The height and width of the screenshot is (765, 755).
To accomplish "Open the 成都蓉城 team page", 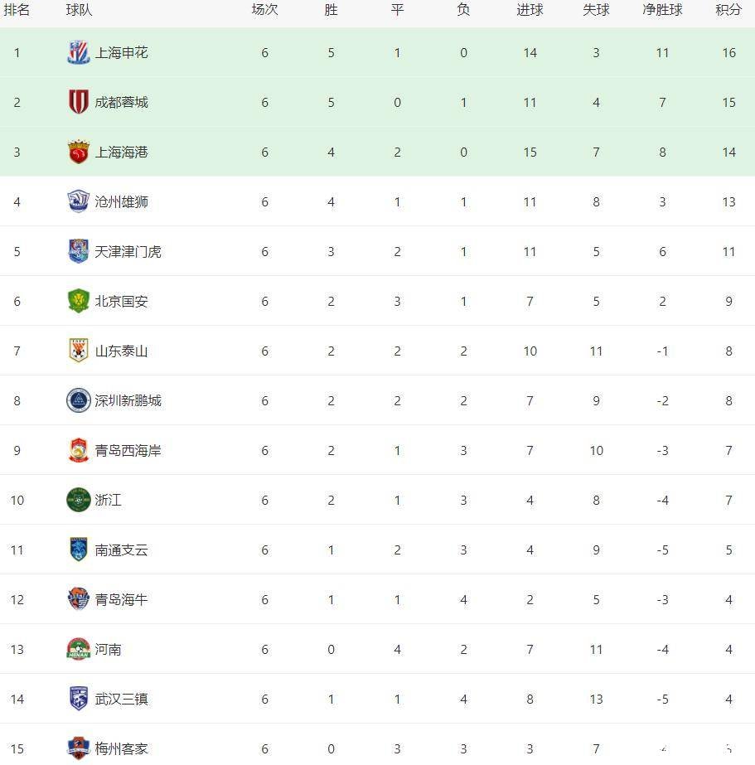I will [x=121, y=103].
